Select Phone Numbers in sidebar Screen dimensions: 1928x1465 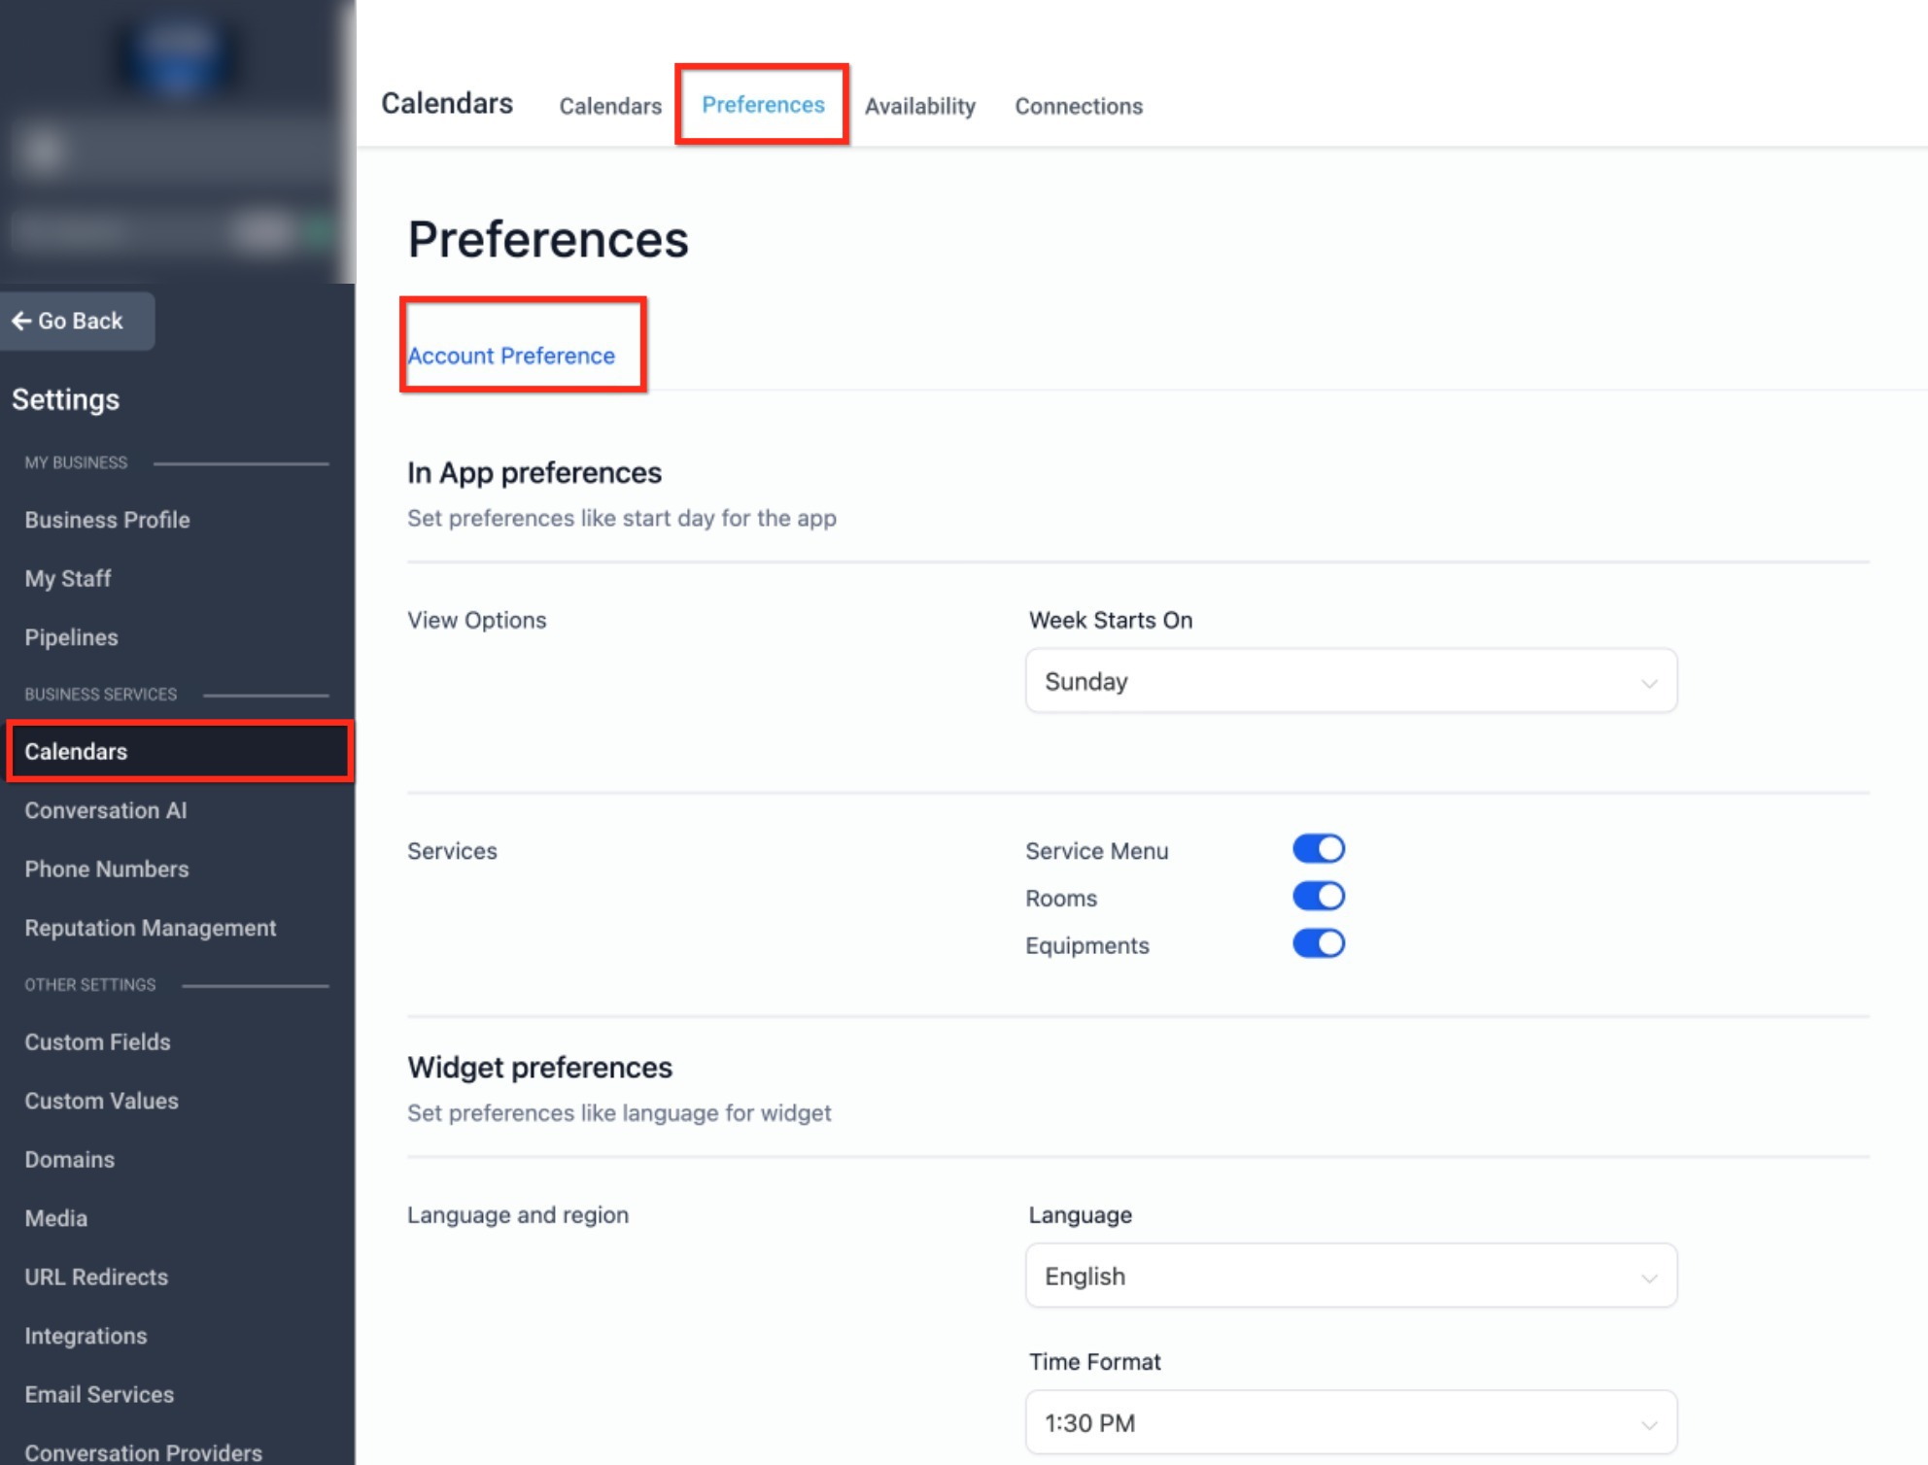click(x=107, y=869)
